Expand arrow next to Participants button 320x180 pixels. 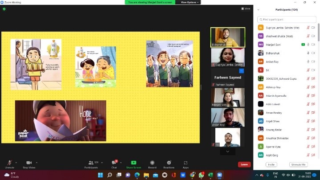tap(102, 163)
